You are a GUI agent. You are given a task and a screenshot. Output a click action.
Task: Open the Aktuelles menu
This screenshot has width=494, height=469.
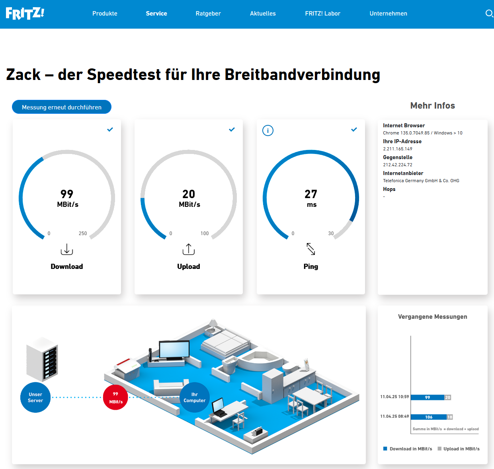point(263,14)
